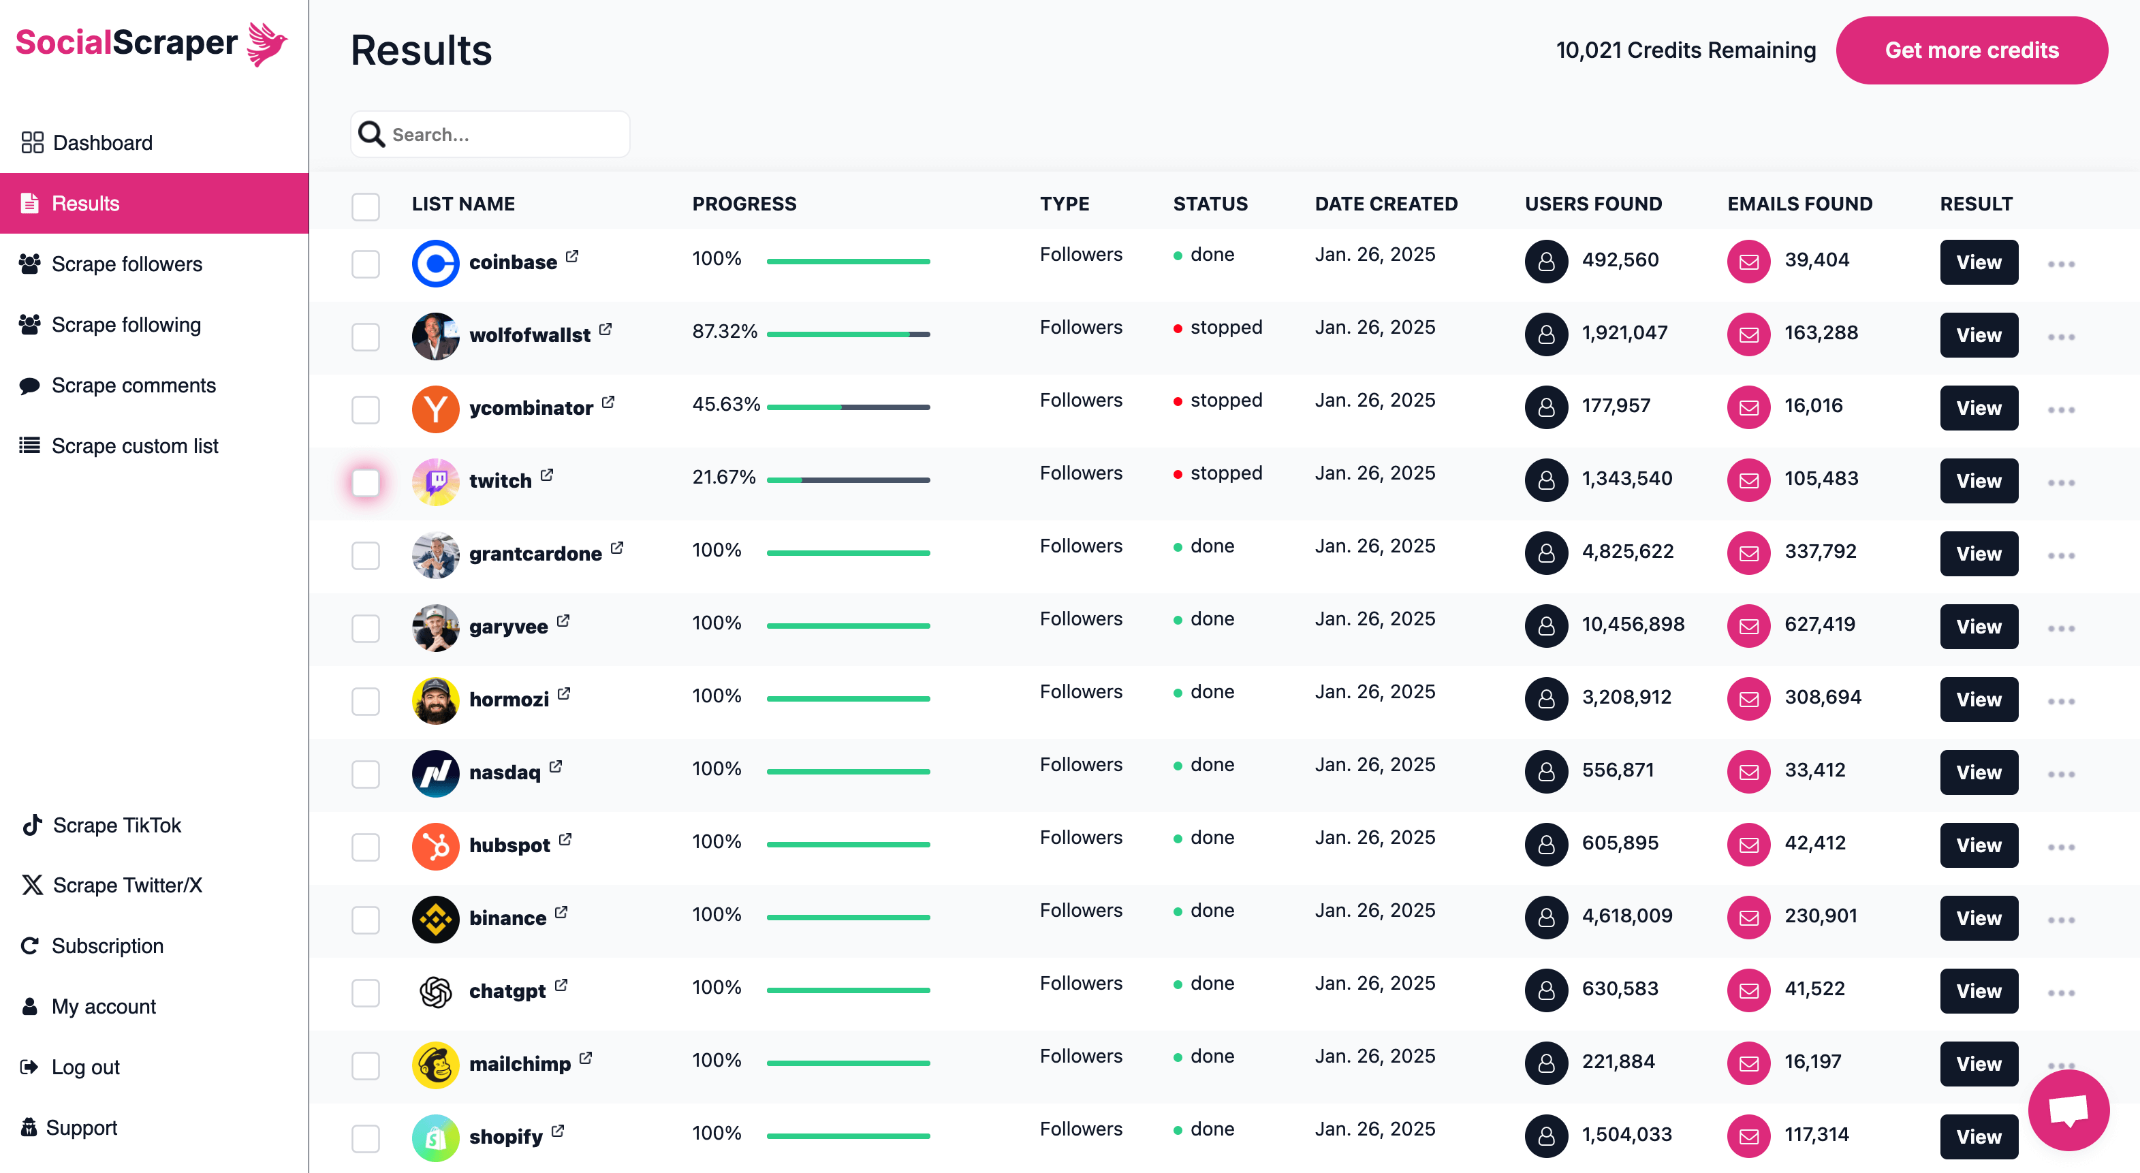Open twitch externally via its external-link icon
The image size is (2140, 1173).
click(547, 474)
